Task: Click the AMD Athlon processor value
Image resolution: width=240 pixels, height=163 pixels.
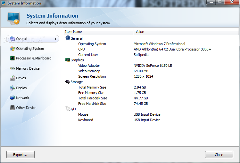Action: (x=172, y=49)
